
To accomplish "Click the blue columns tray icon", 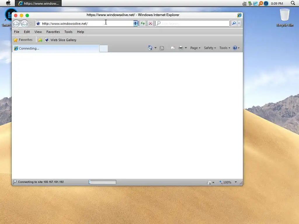I will pyautogui.click(x=255, y=3).
